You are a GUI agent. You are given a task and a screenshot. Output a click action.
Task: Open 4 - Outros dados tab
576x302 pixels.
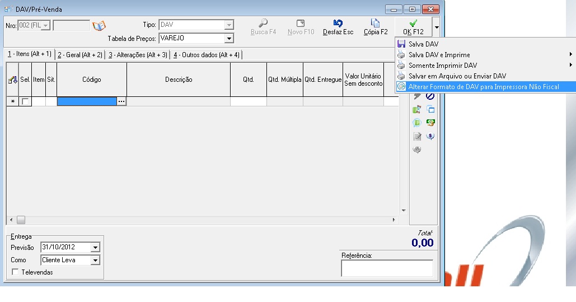coord(207,55)
